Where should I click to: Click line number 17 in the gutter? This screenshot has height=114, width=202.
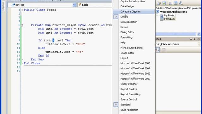tap(18, 71)
